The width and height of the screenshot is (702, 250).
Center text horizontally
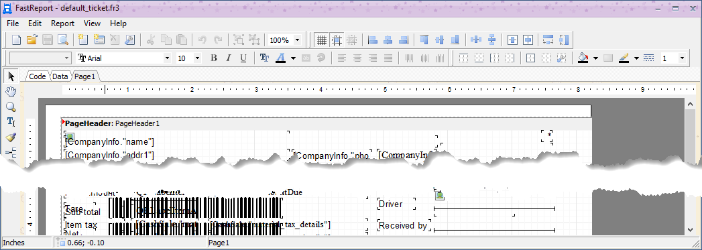tap(357, 58)
